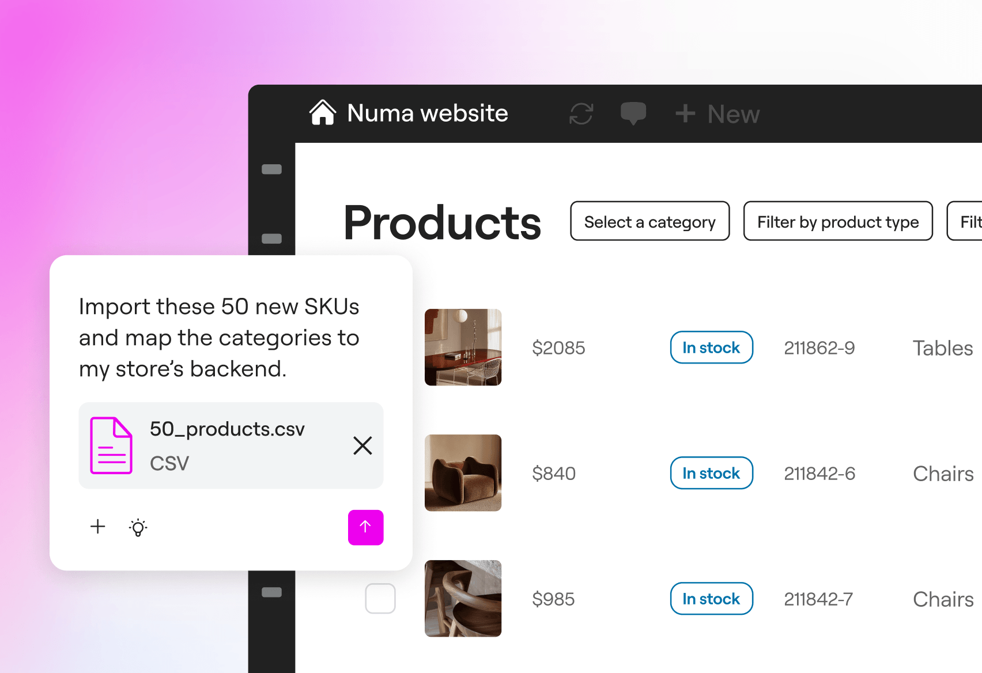Open the dining table product thumbnail
Viewport: 982px width, 673px height.
point(463,347)
